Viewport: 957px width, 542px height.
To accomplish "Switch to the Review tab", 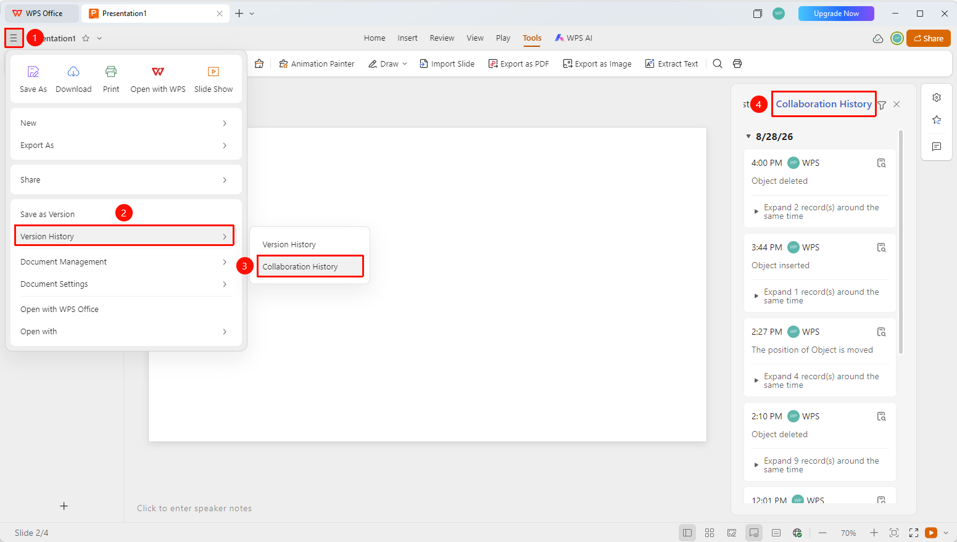I will click(442, 38).
